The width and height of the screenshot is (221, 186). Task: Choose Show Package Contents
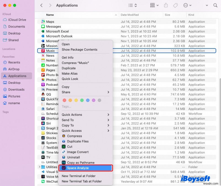coord(85,50)
